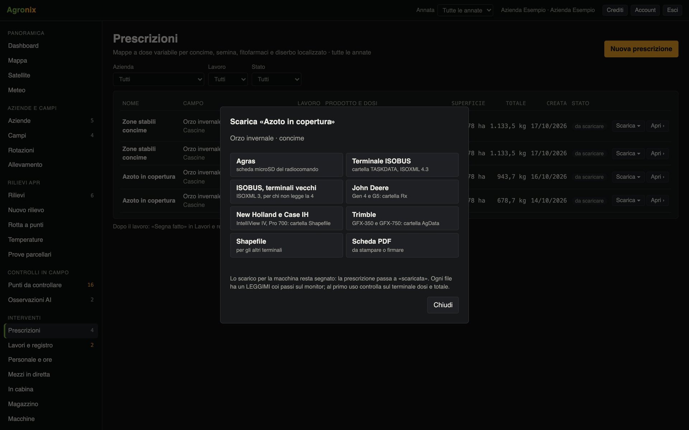Viewport: 689px width, 430px height.
Task: Open the Crediti page
Action: coord(615,10)
